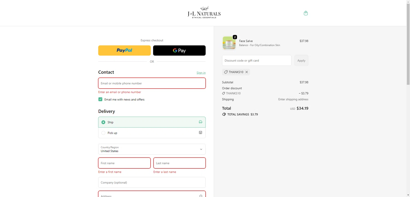This screenshot has height=197, width=410.
Task: Focus the Company (optional) field
Action: [152, 182]
